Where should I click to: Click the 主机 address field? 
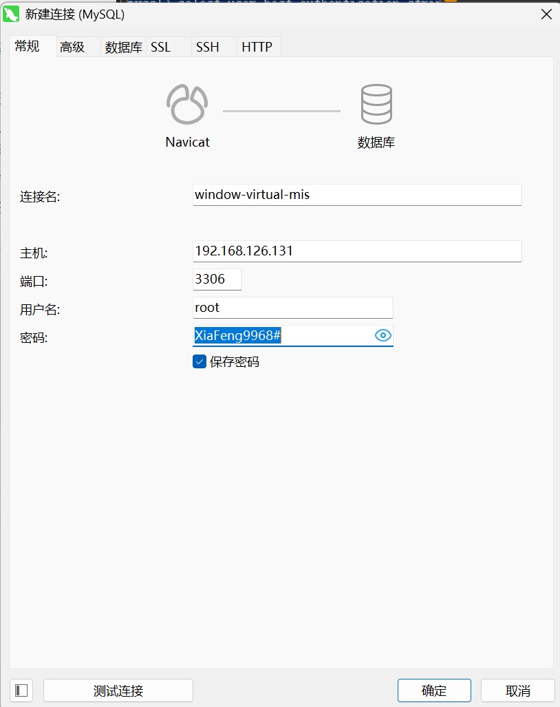pyautogui.click(x=357, y=251)
